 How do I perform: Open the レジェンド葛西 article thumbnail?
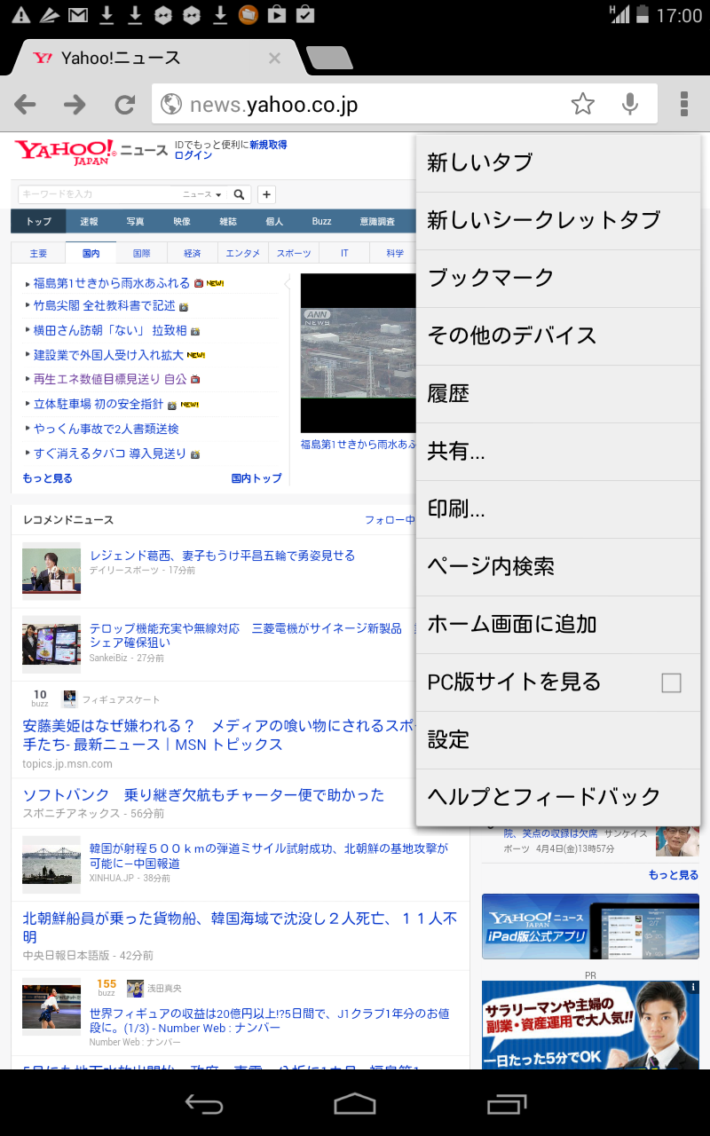point(51,572)
